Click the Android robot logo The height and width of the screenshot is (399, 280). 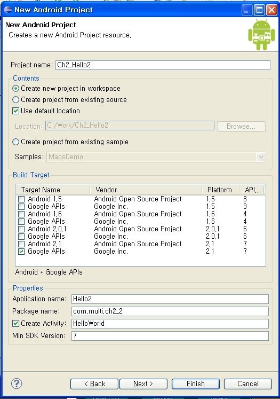(261, 34)
